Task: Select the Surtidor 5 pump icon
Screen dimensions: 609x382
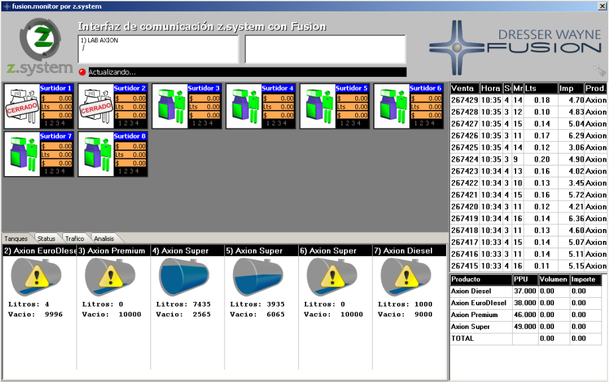Action: point(318,106)
